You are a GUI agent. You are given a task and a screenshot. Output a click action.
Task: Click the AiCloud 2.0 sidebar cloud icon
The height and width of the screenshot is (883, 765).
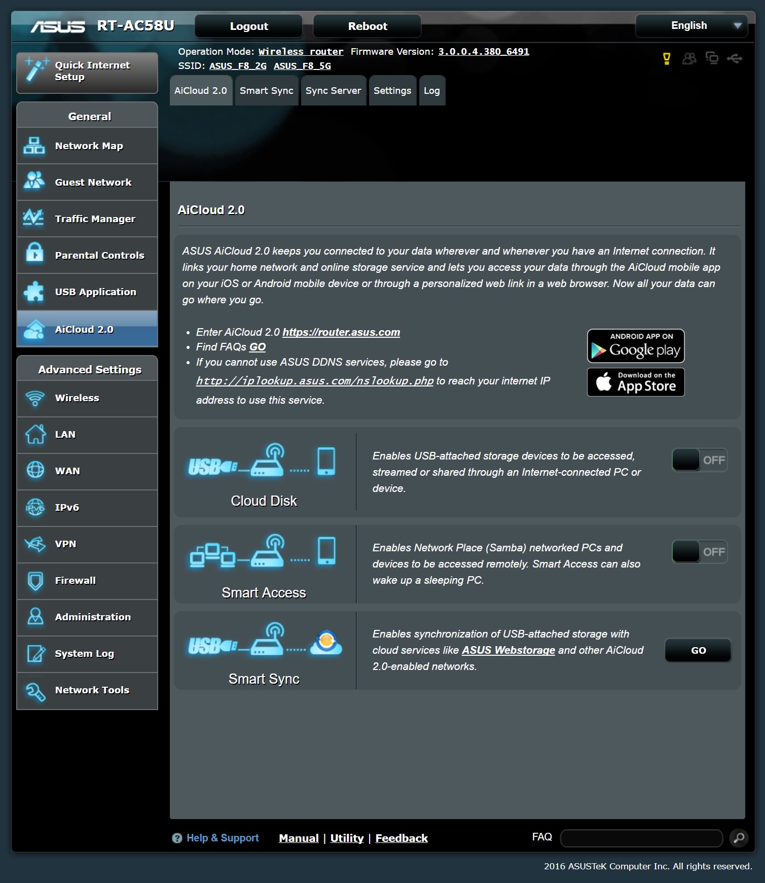(x=34, y=329)
